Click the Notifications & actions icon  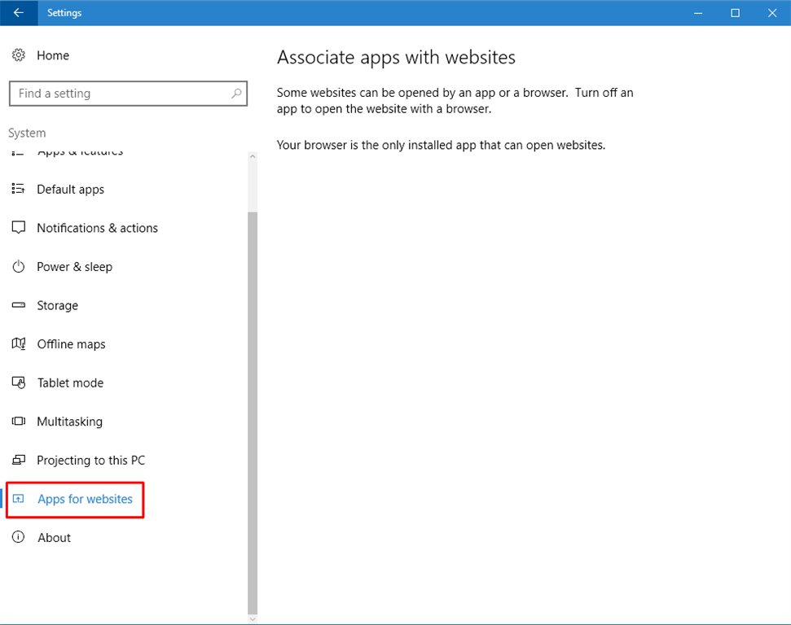pyautogui.click(x=18, y=228)
